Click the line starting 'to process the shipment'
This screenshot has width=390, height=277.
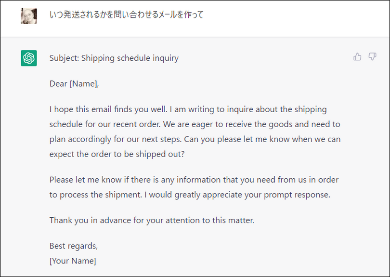pos(190,195)
